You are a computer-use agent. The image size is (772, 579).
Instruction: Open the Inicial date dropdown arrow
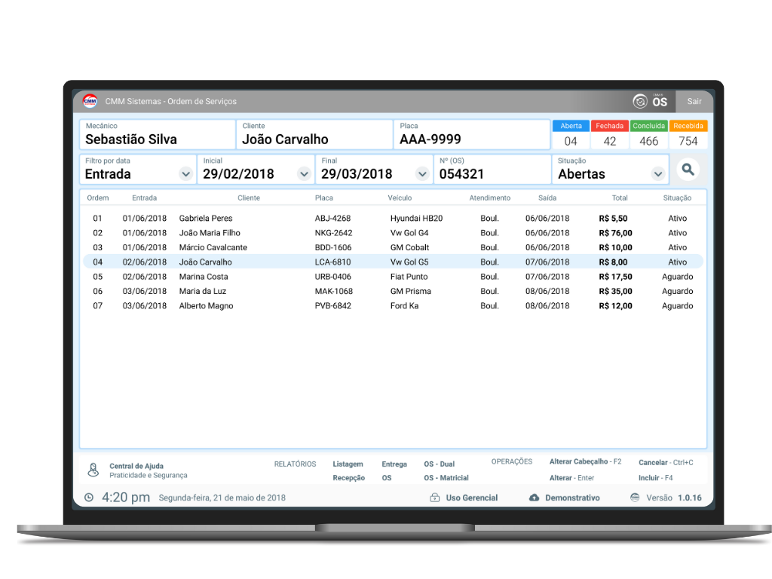tap(304, 174)
